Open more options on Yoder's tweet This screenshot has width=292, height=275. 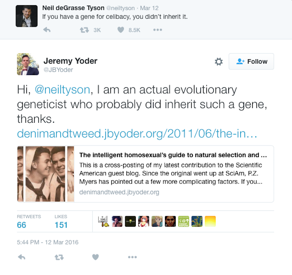pos(132,257)
